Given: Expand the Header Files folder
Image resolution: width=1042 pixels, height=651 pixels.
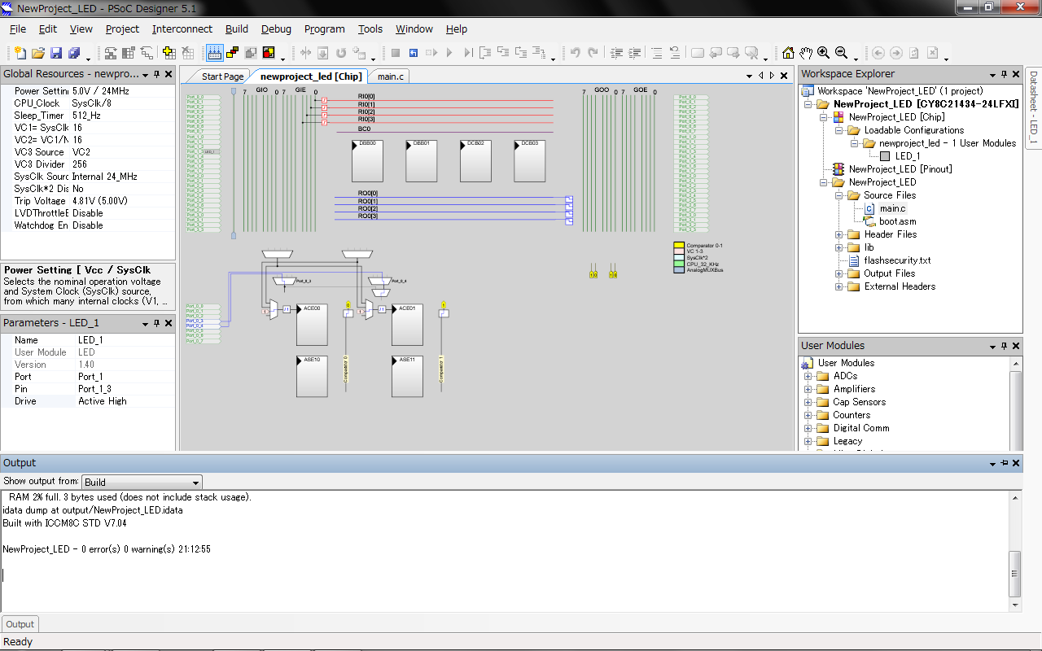Looking at the screenshot, I should pyautogui.click(x=838, y=234).
